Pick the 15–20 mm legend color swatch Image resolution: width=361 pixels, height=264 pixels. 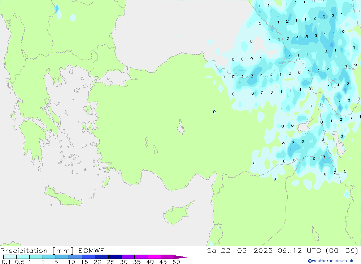pos(89,257)
